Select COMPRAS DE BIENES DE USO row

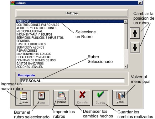[x=70, y=60]
